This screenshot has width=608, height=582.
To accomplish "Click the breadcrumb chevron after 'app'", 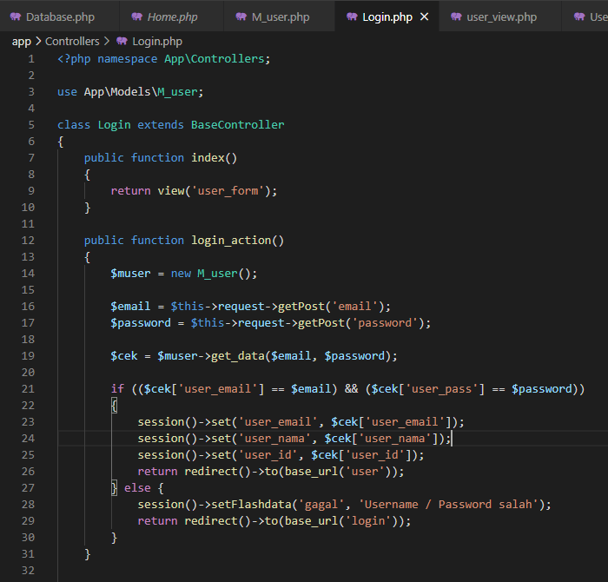I will [x=38, y=41].
